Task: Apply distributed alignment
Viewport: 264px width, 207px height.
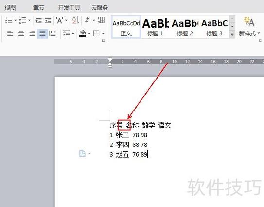Action: (53, 33)
